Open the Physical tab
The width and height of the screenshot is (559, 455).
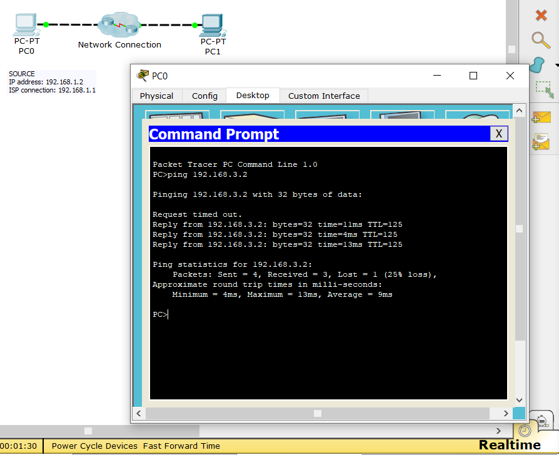(x=156, y=96)
